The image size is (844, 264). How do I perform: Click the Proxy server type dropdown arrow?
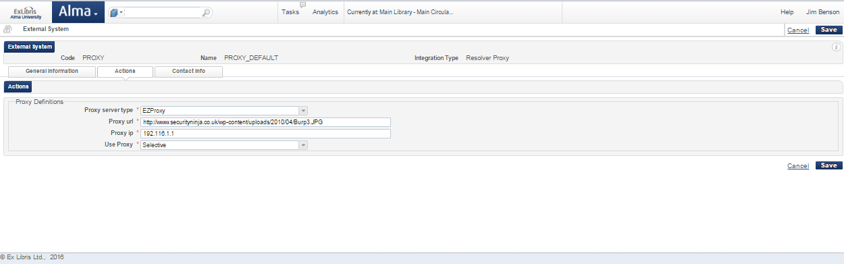click(303, 110)
